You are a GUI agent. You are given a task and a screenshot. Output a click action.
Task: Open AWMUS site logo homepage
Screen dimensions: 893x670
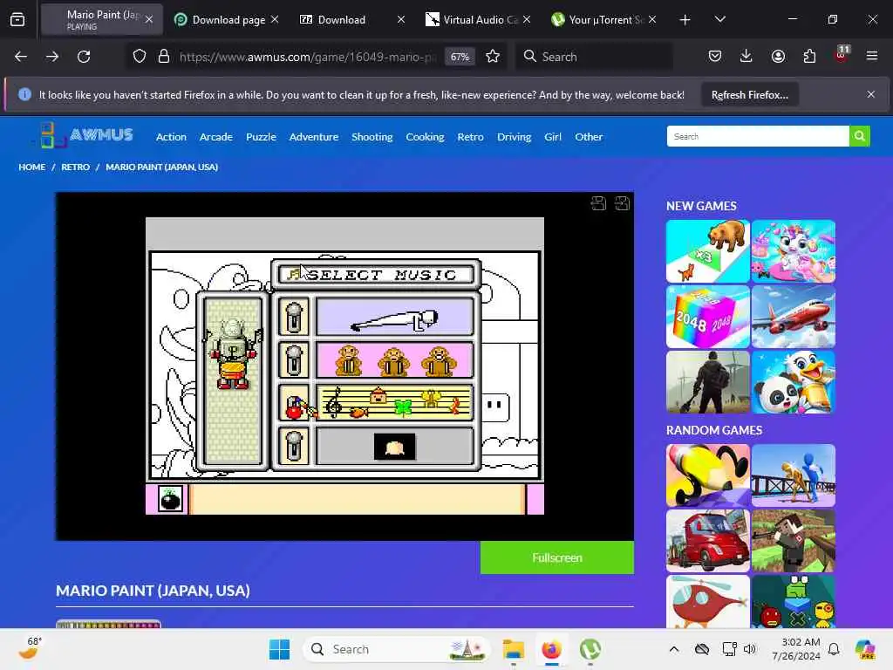(x=86, y=135)
